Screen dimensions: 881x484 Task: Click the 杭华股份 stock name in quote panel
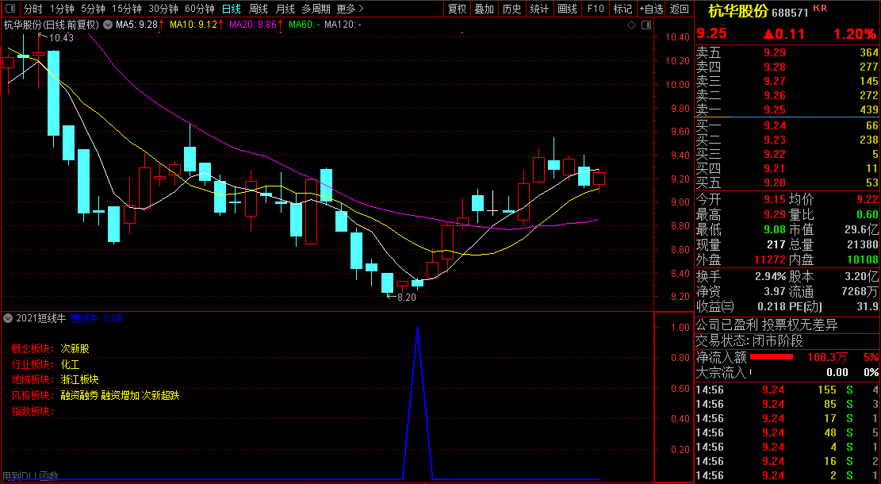[737, 11]
